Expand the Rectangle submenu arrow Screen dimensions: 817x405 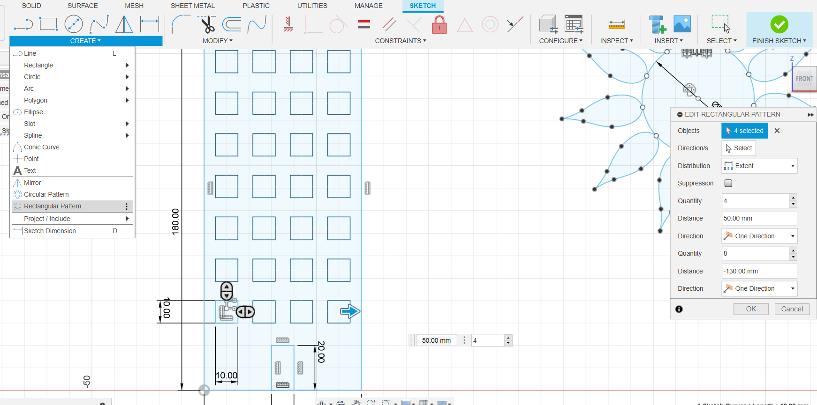pyautogui.click(x=127, y=65)
